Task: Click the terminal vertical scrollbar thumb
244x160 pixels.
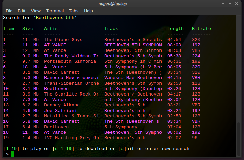Action: pos(239,139)
